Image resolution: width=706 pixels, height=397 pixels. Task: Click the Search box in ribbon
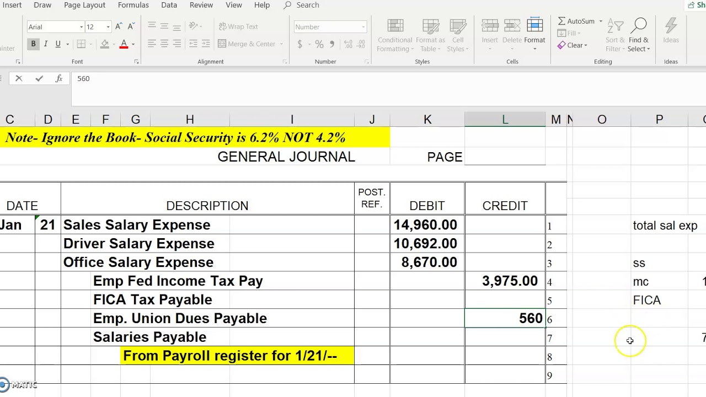point(302,5)
